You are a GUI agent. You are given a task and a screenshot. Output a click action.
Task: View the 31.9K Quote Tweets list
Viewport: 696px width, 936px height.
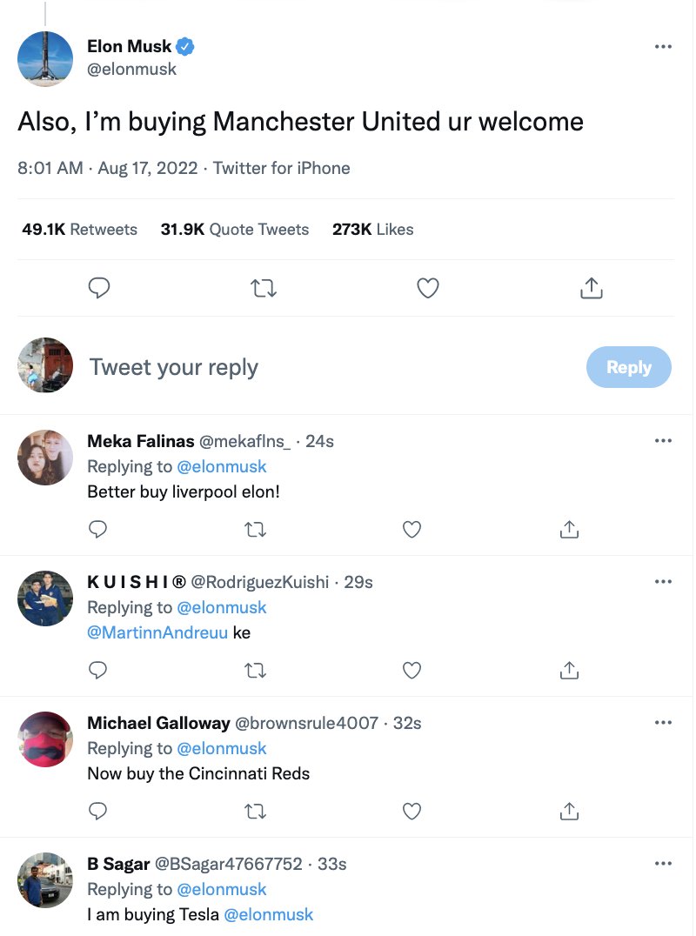tap(235, 230)
